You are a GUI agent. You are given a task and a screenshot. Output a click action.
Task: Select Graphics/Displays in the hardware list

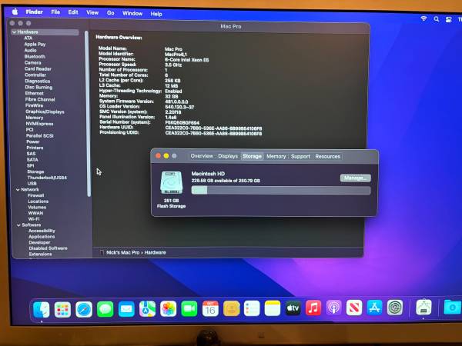point(45,111)
